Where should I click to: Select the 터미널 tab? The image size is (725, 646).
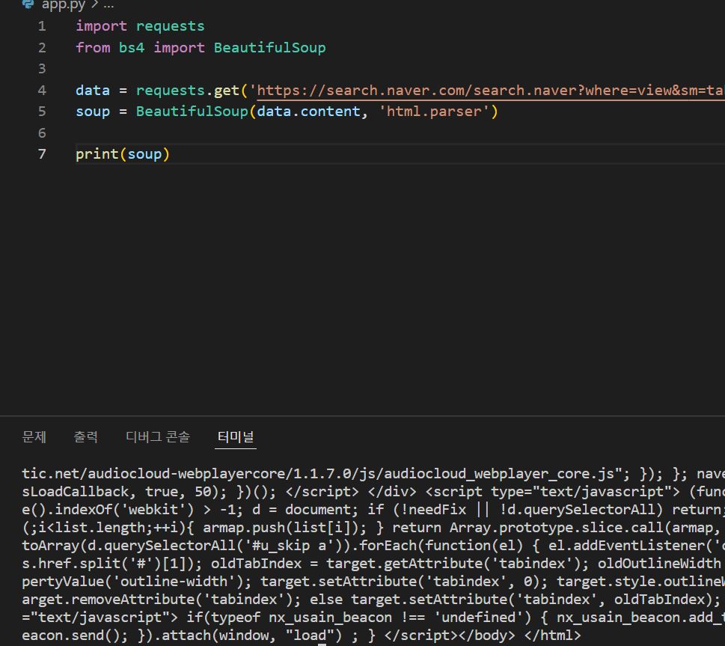click(236, 436)
